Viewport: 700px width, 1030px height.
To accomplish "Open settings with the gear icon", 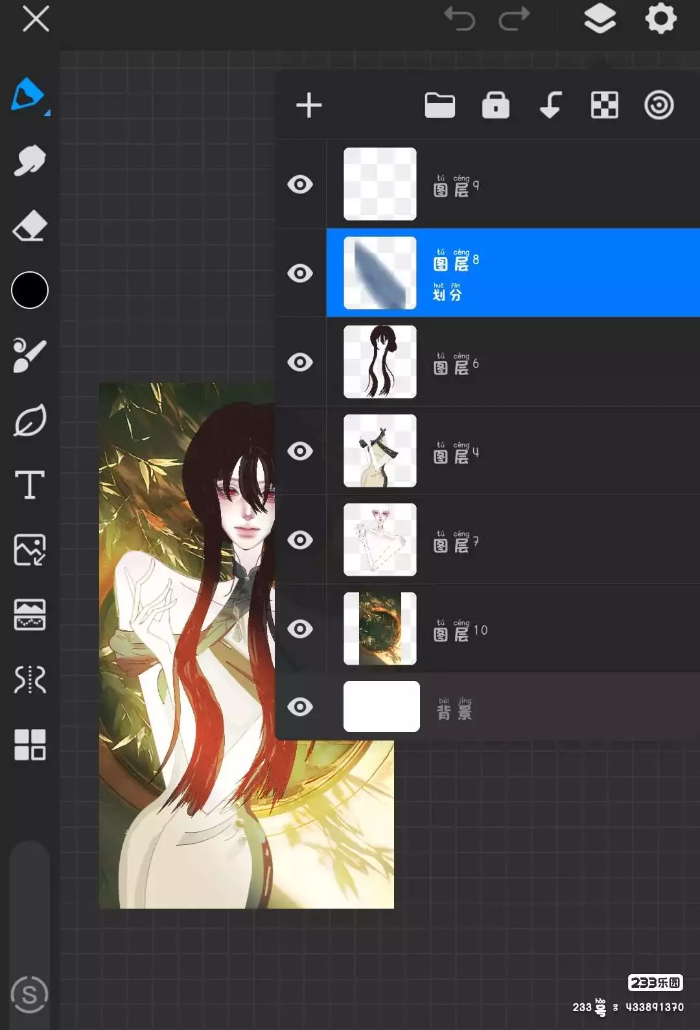I will coord(660,18).
